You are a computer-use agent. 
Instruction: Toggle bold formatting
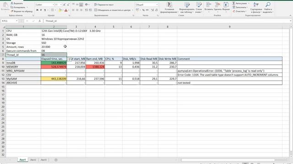coord(37,10)
